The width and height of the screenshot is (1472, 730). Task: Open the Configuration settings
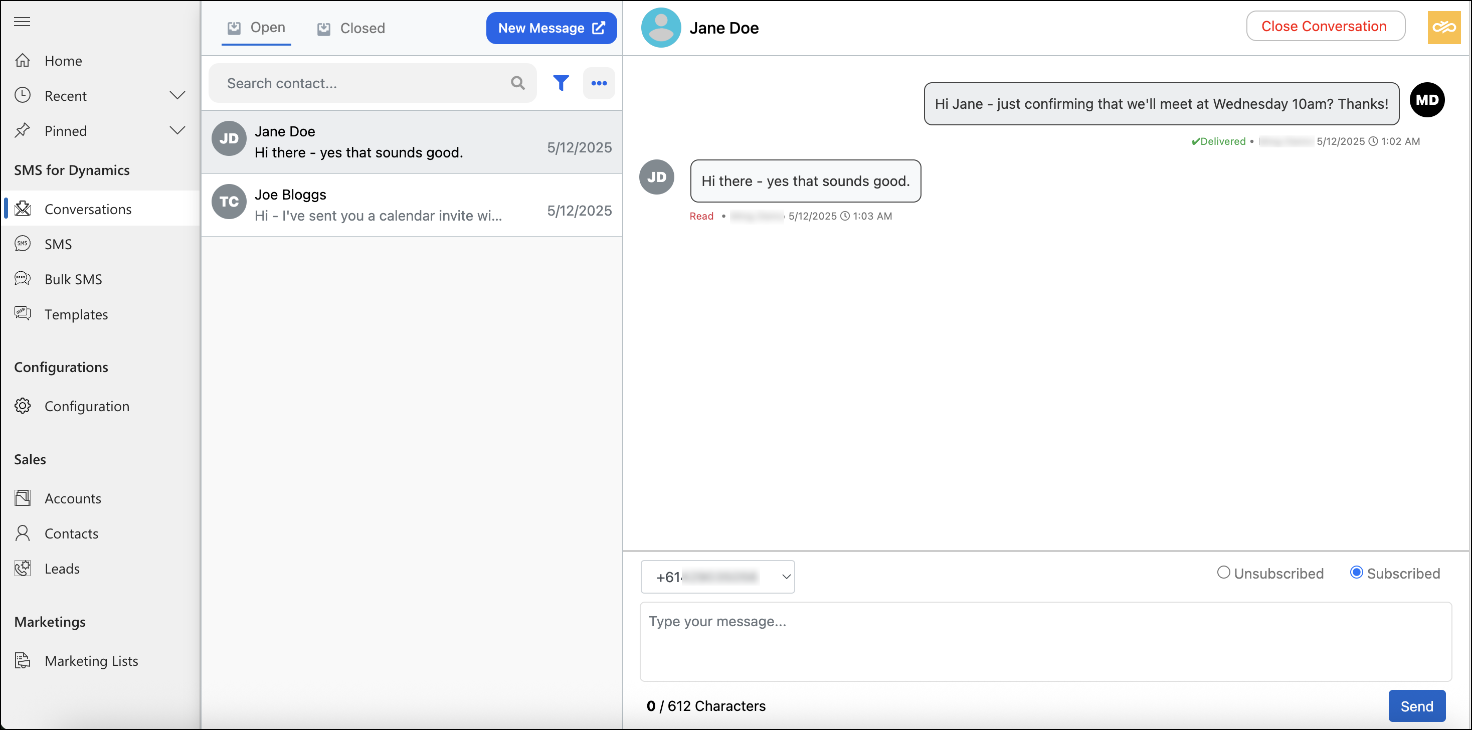click(87, 406)
